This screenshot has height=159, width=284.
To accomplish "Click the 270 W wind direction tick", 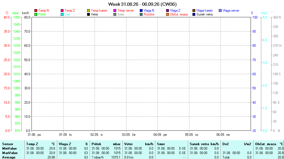I will tap(277, 46).
